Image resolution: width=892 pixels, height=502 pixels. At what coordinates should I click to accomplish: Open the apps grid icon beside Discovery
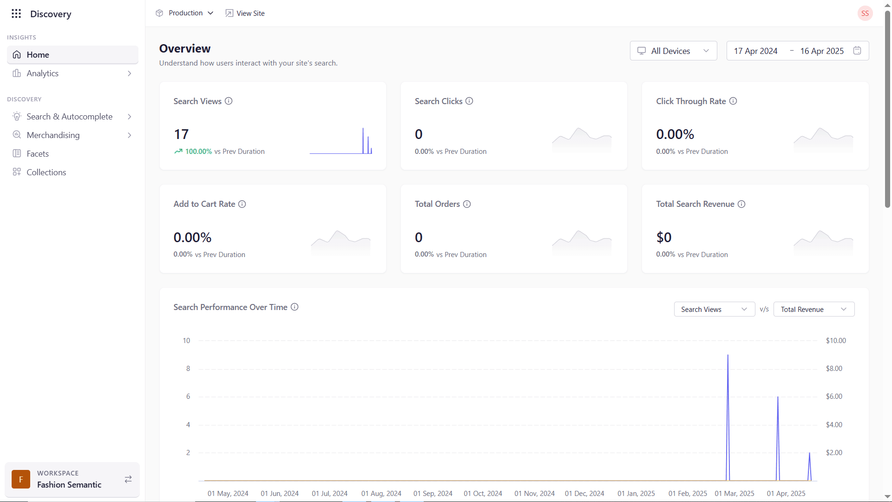click(16, 13)
